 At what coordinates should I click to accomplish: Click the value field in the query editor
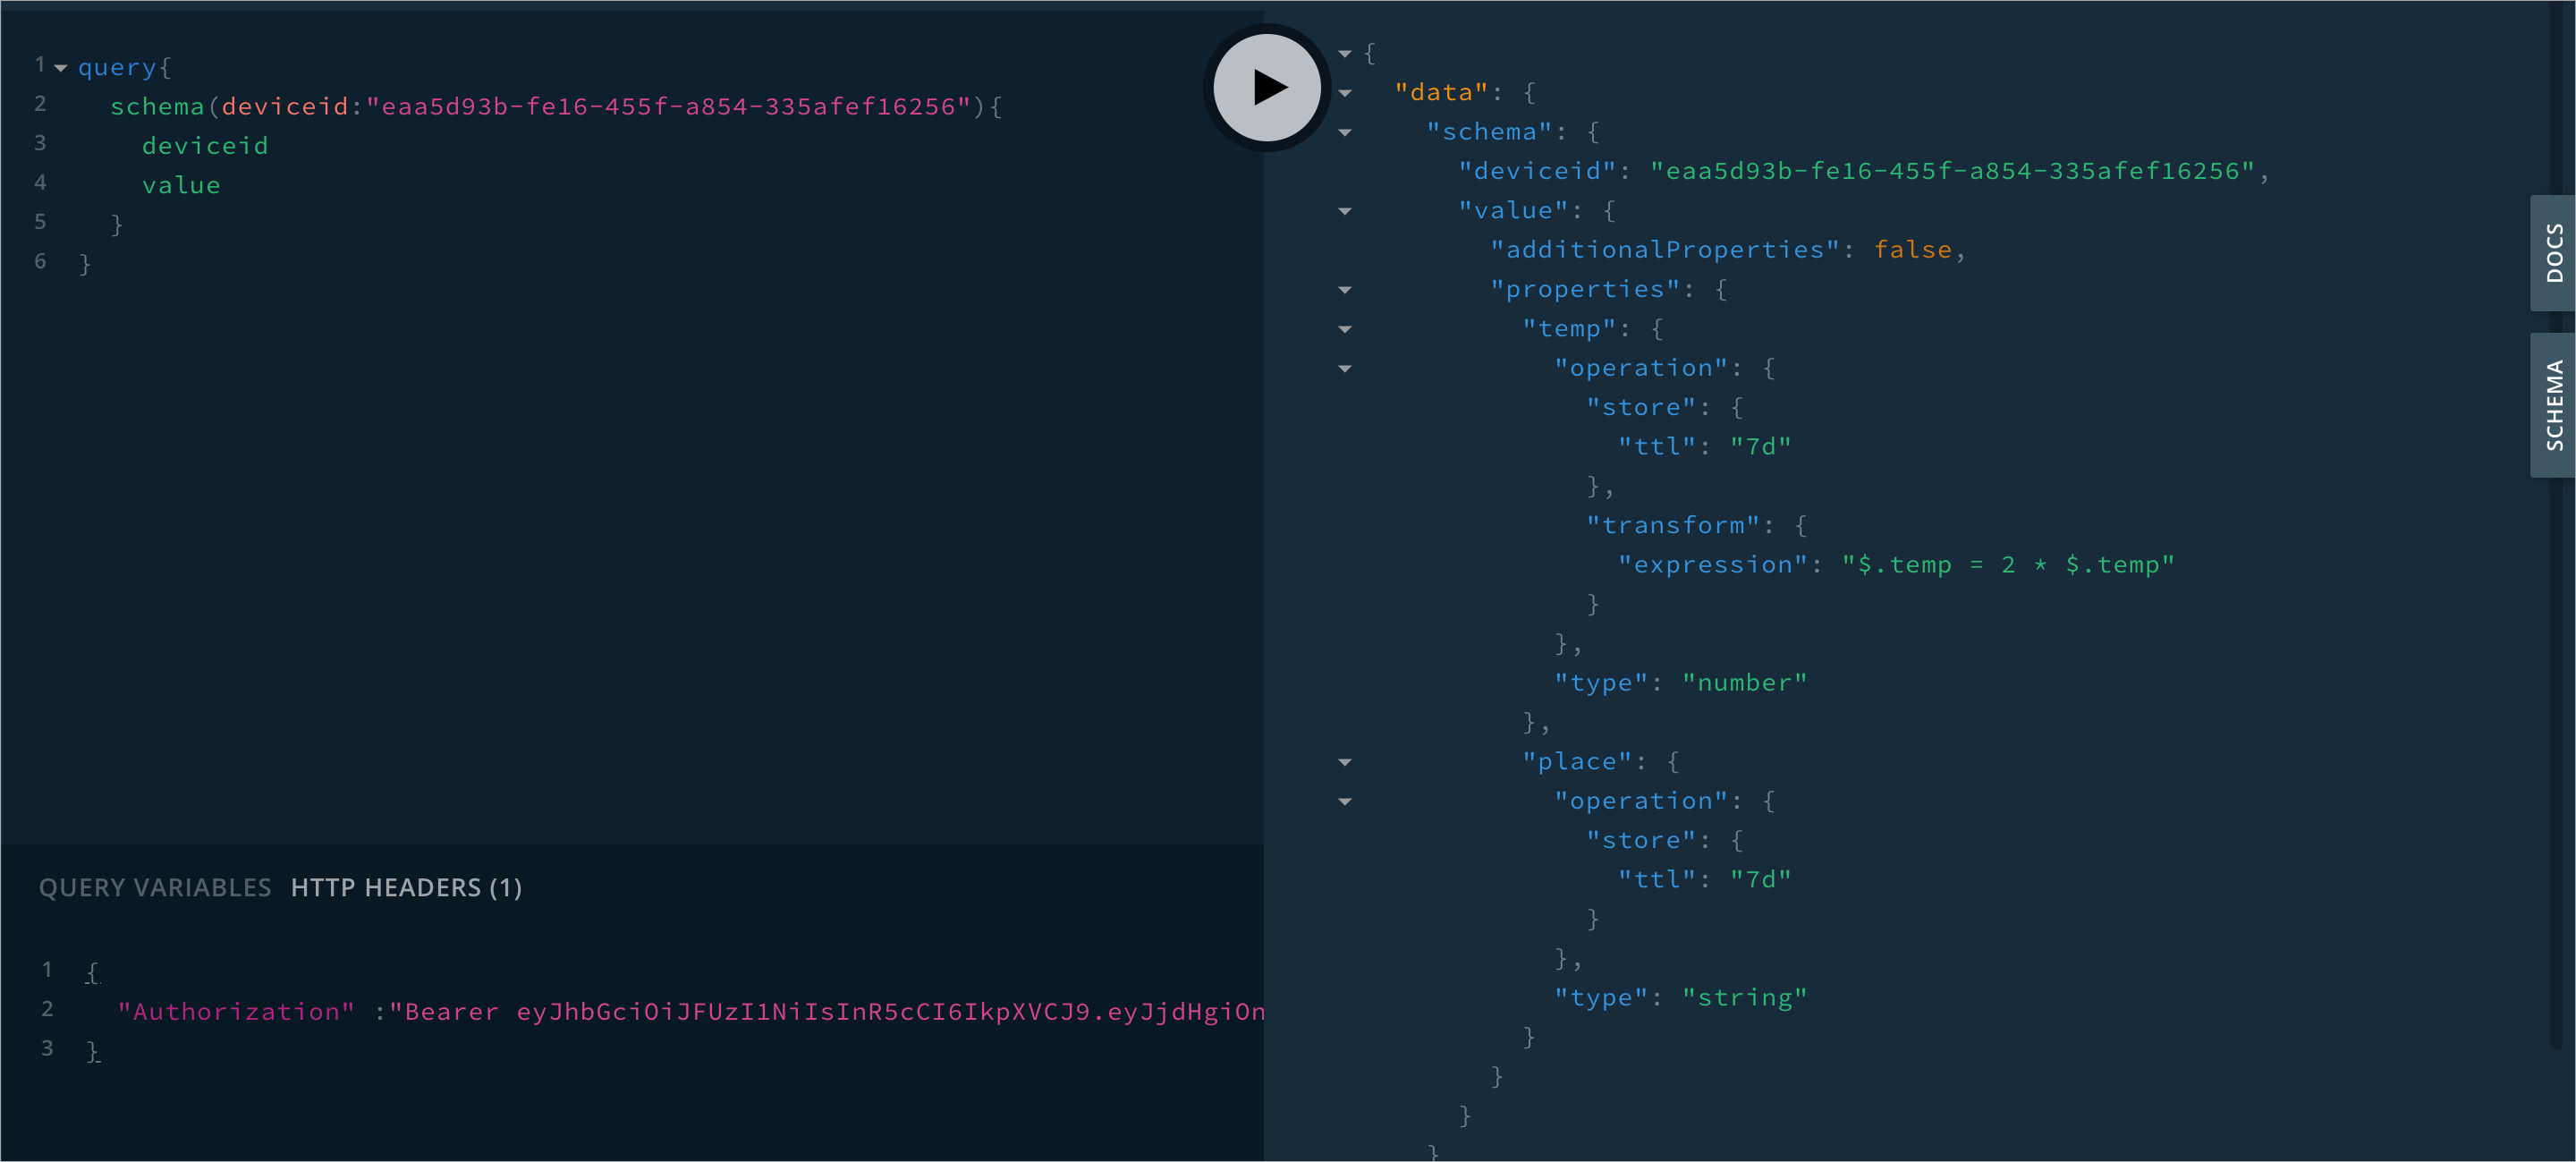[x=181, y=185]
